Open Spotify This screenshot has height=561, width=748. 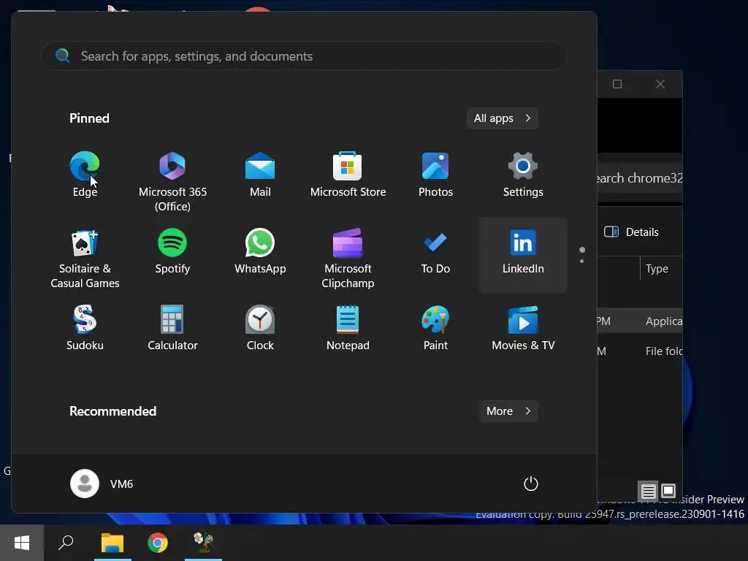(172, 251)
